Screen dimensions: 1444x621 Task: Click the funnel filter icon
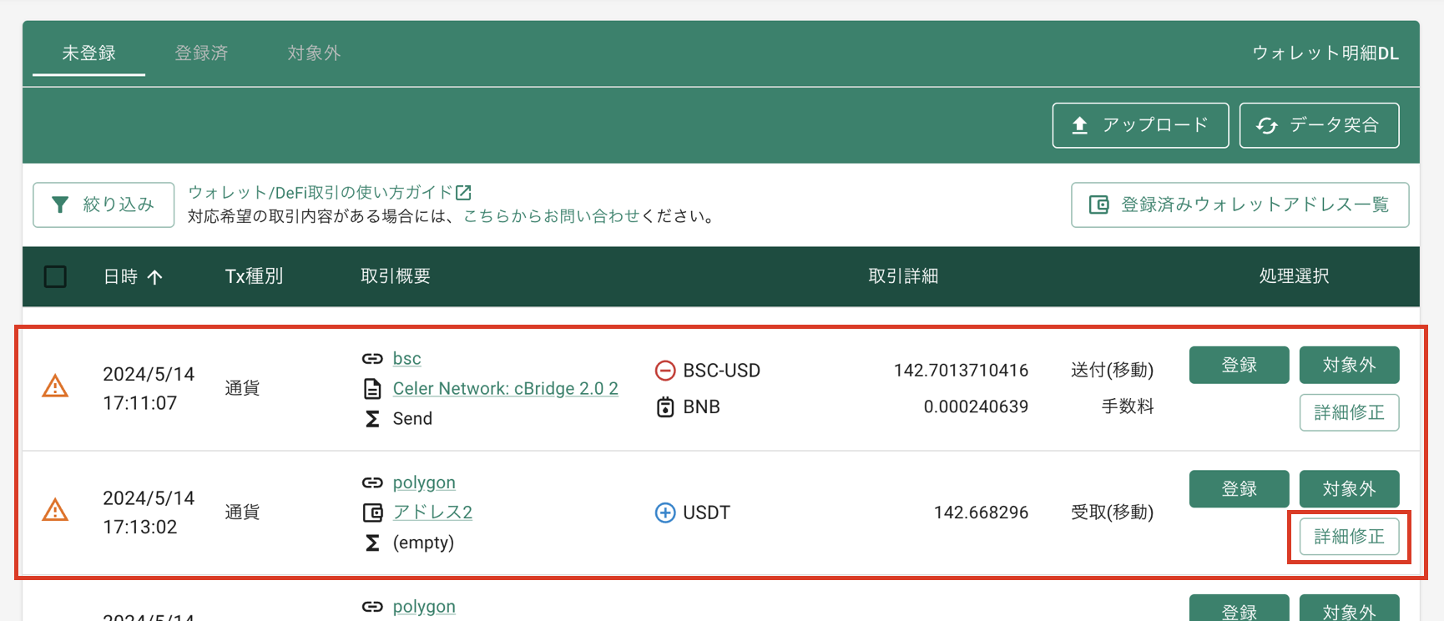[x=60, y=204]
